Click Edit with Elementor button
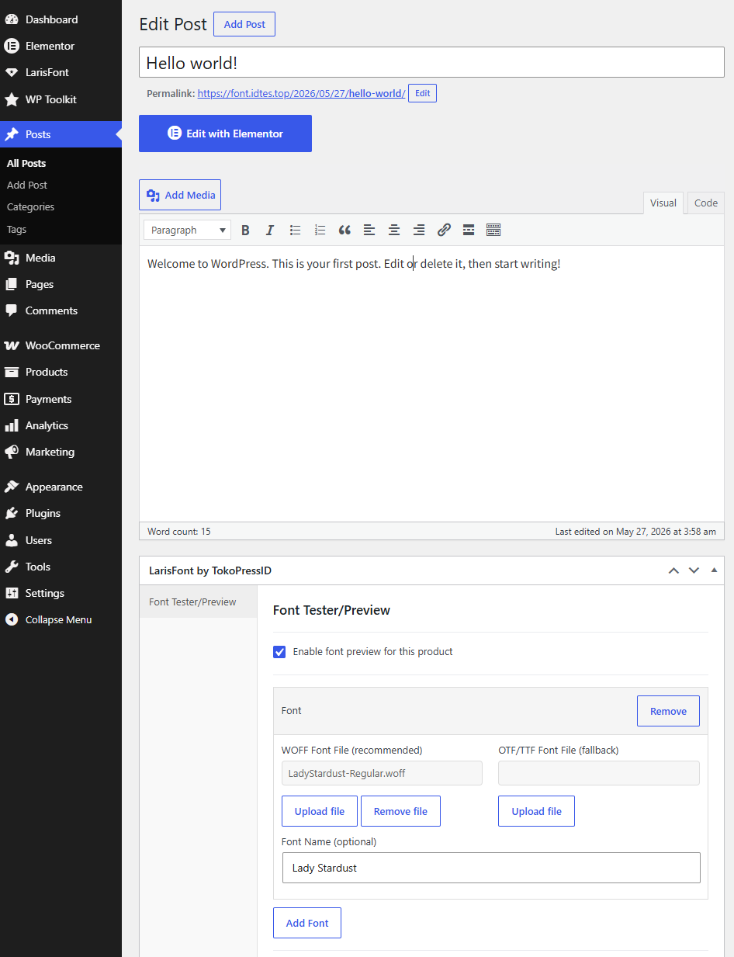Image resolution: width=734 pixels, height=957 pixels. pyautogui.click(x=225, y=133)
